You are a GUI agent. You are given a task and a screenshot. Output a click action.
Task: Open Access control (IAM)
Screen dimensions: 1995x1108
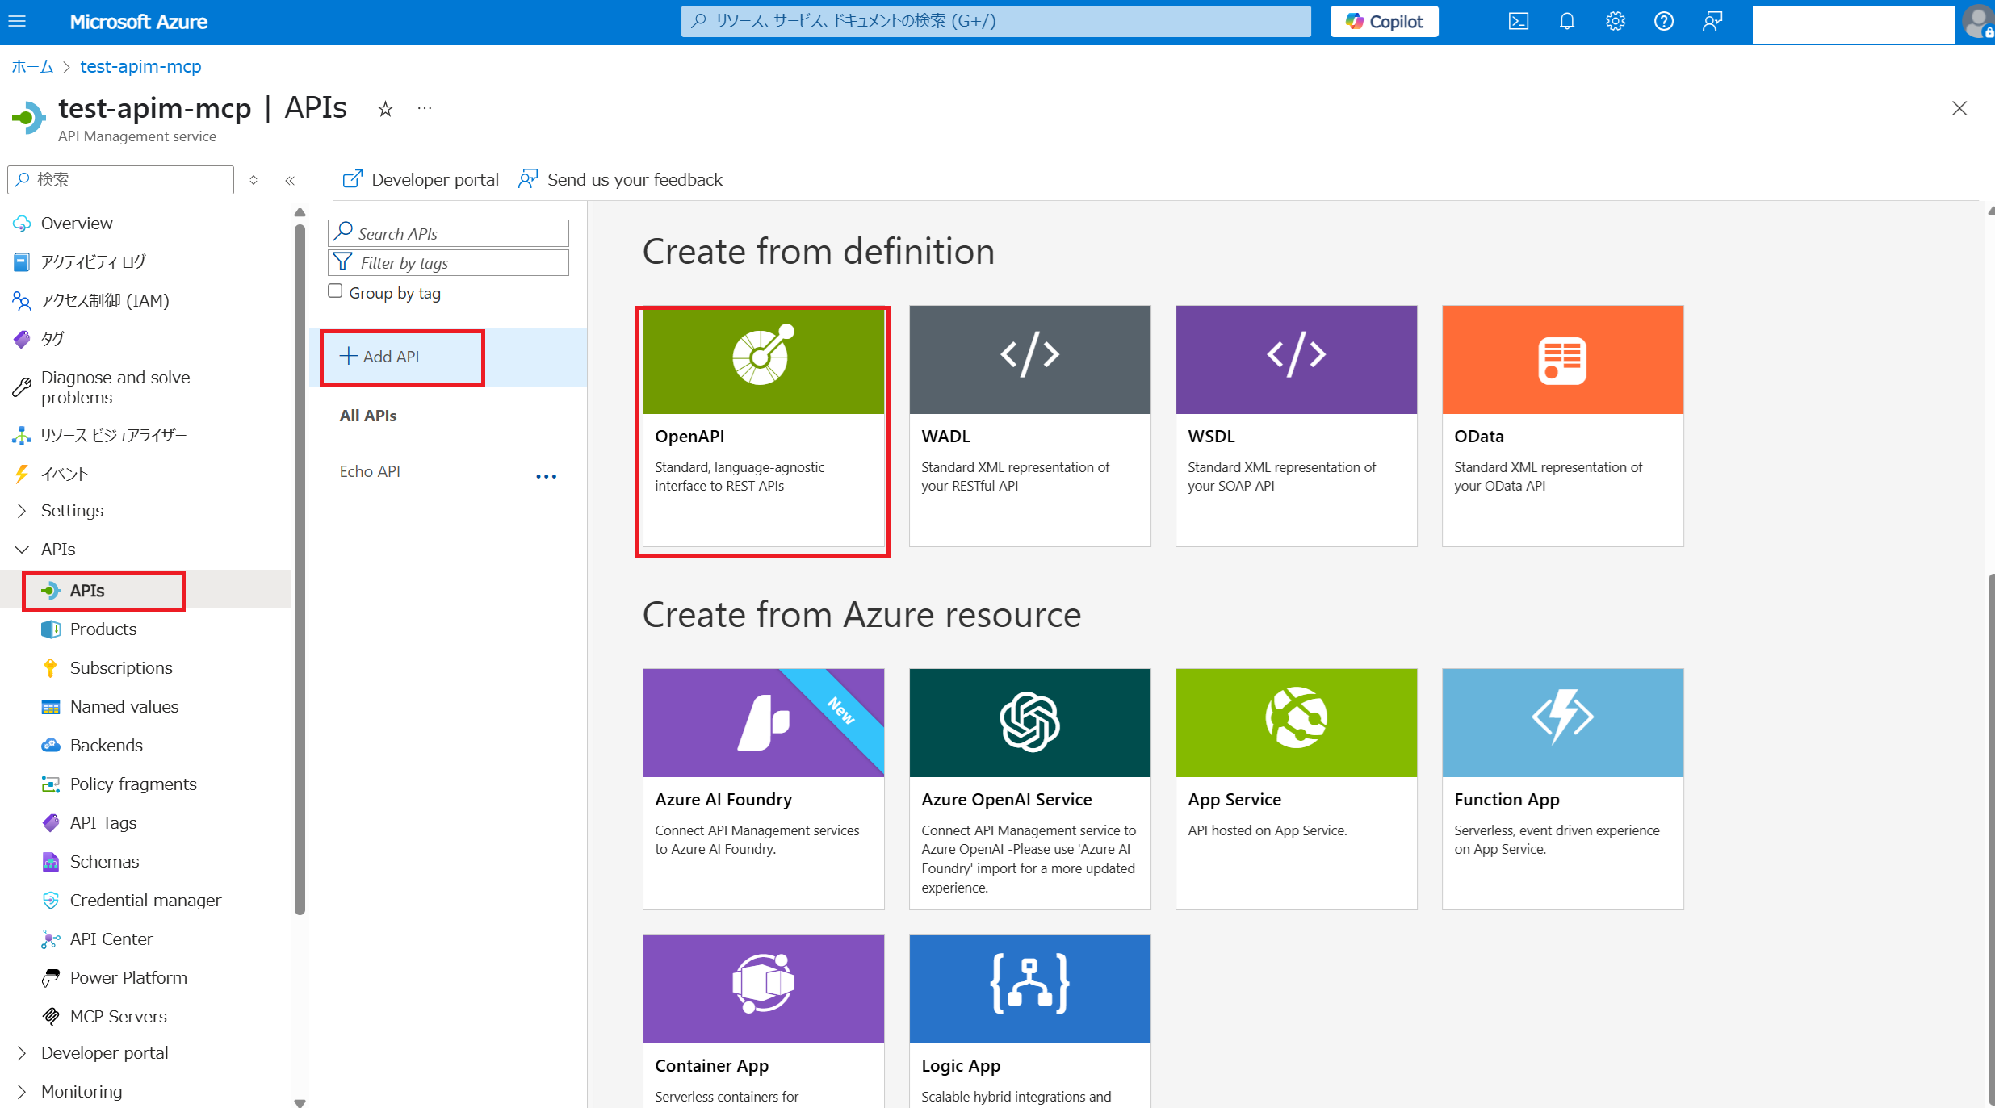click(105, 300)
